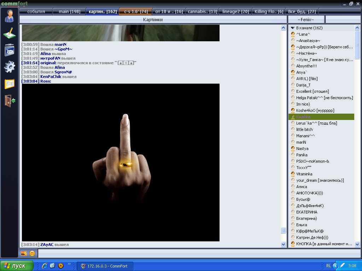Expand quick launch chevron on taskbar
The width and height of the screenshot is (362, 271).
click(69, 264)
